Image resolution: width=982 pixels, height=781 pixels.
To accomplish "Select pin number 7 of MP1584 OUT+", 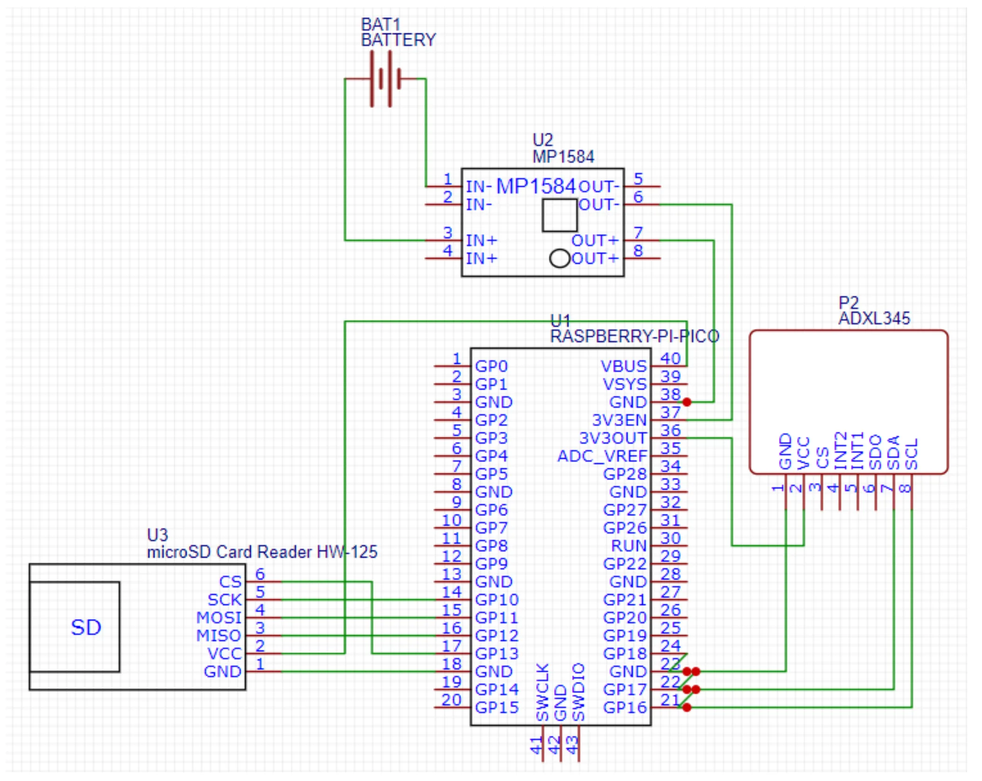I will pyautogui.click(x=638, y=232).
